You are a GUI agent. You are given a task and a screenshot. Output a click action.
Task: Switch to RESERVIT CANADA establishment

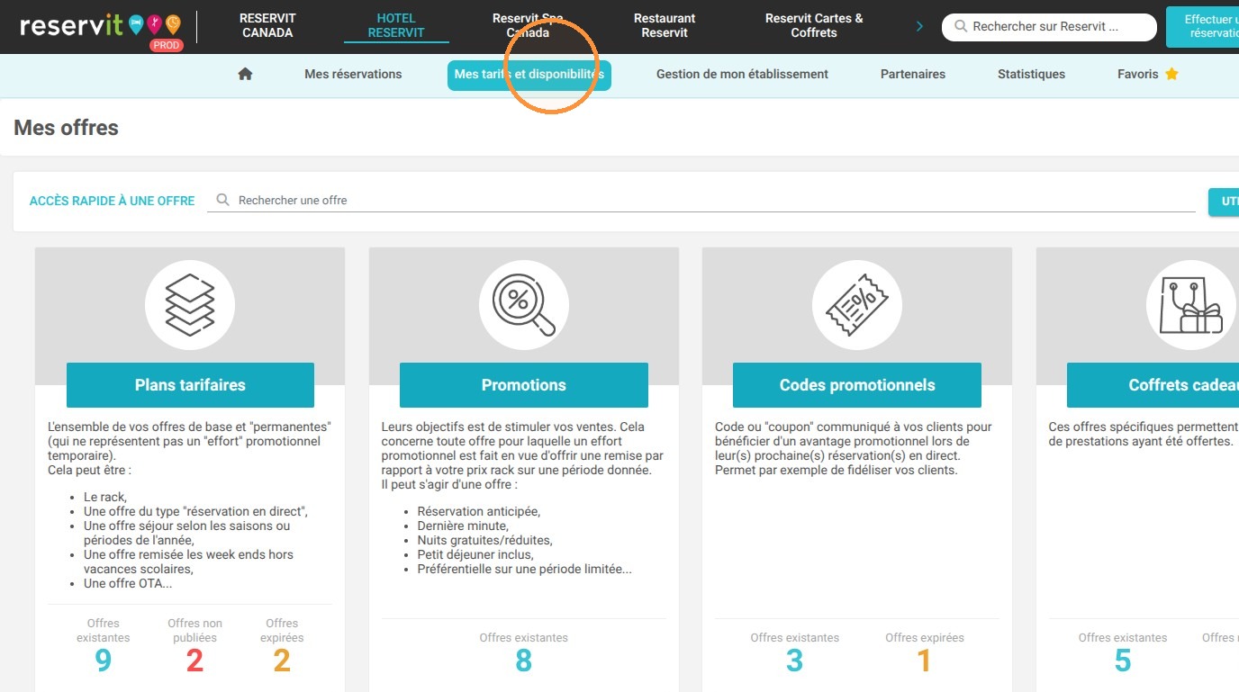coord(267,25)
